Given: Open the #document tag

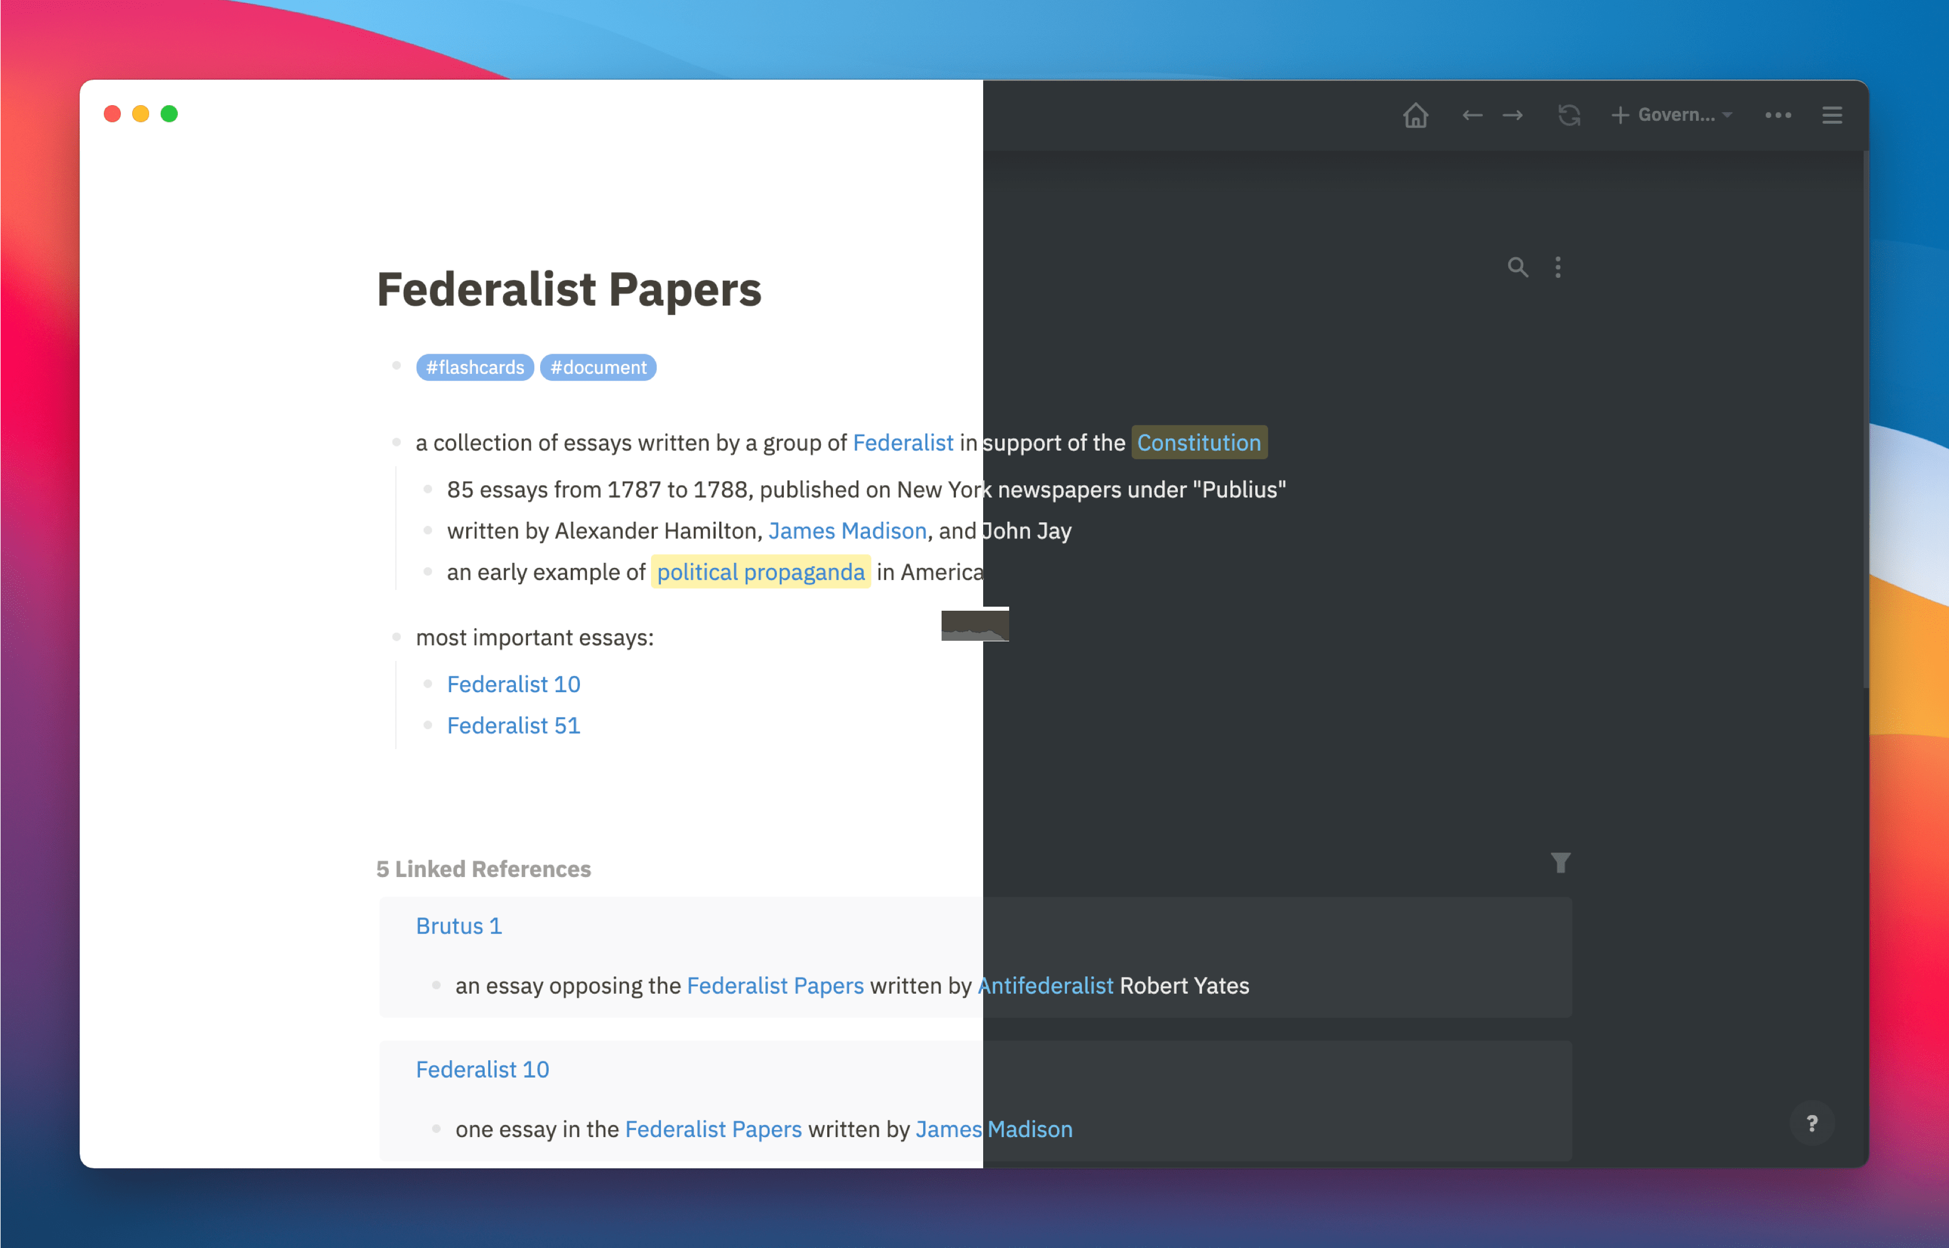Looking at the screenshot, I should click(598, 367).
